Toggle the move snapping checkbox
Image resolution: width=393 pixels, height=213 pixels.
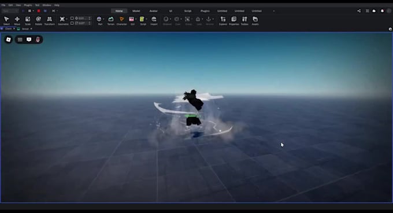click(x=72, y=19)
